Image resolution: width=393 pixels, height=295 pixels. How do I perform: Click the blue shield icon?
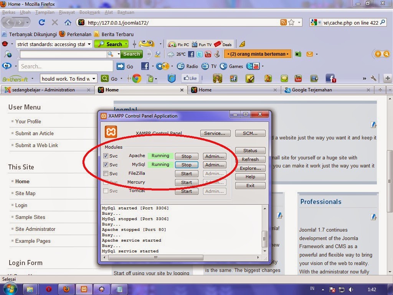tap(172, 78)
